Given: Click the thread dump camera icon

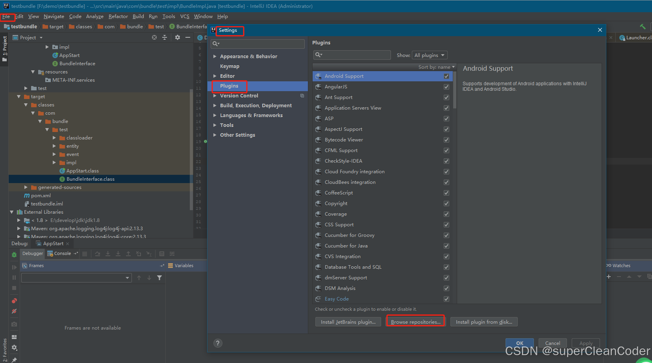Looking at the screenshot, I should tap(14, 324).
